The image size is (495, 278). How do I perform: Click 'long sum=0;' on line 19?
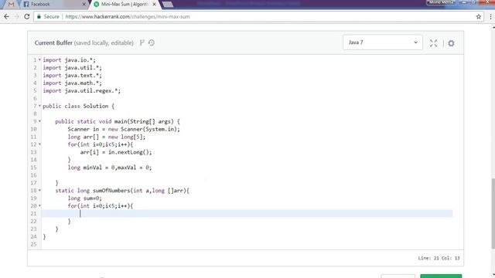(x=84, y=198)
